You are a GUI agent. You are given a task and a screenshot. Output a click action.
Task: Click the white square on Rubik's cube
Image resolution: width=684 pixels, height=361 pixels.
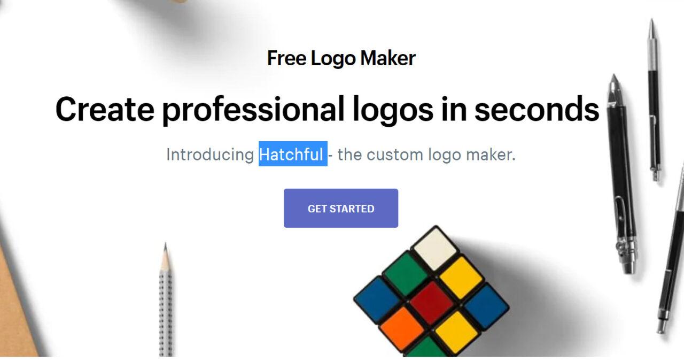tap(435, 248)
